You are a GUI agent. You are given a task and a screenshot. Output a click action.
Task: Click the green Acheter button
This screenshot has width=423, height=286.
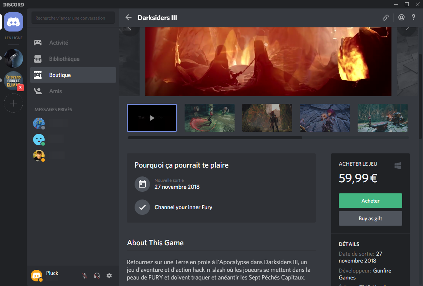pyautogui.click(x=370, y=201)
